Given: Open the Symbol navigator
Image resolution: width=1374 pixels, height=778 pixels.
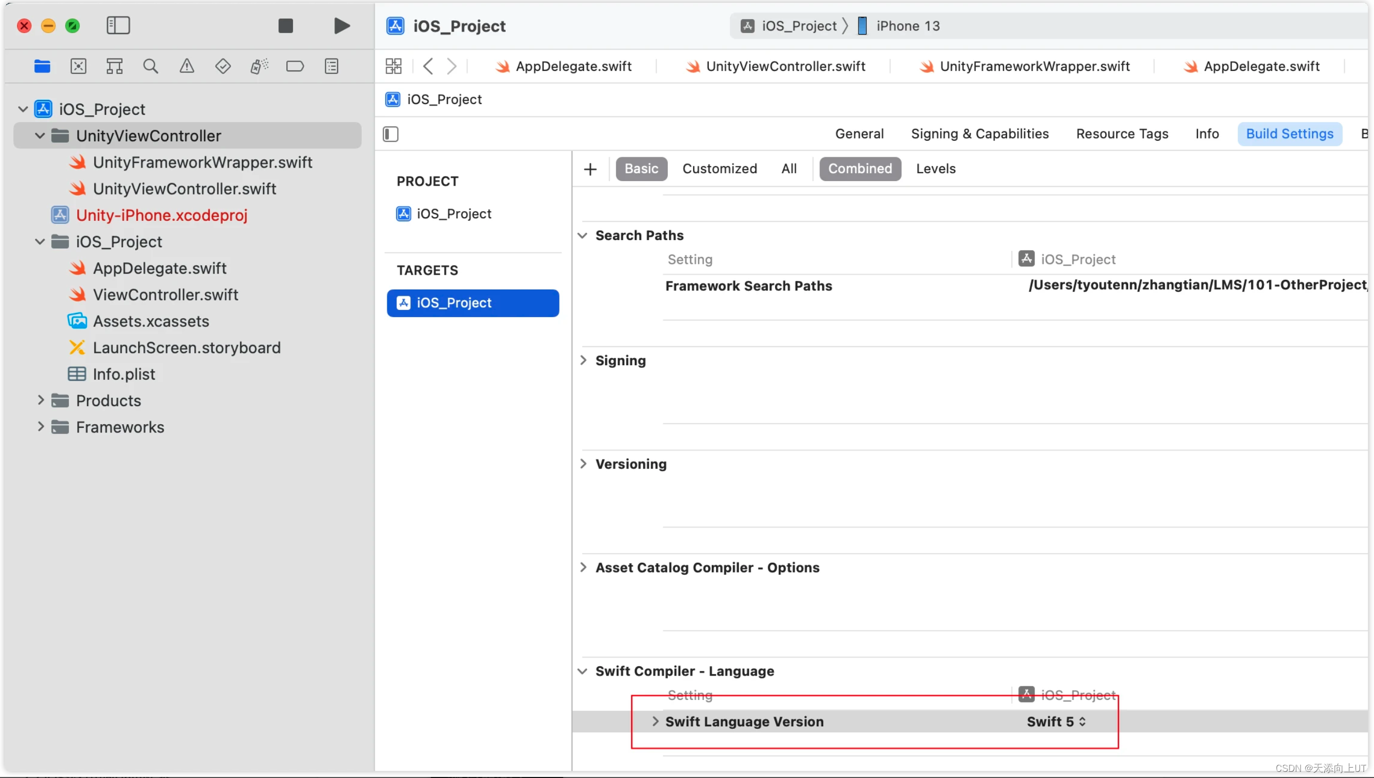Looking at the screenshot, I should (114, 66).
